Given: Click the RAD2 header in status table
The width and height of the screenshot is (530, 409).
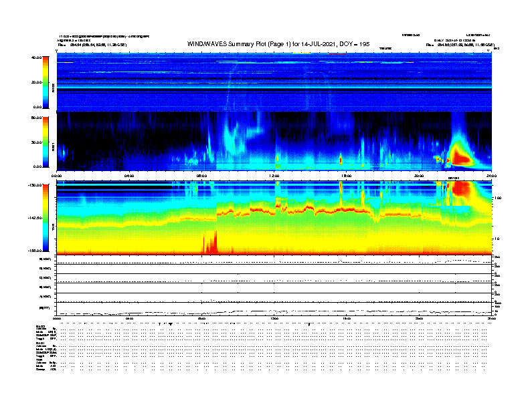Looking at the screenshot, I should click(40, 327).
